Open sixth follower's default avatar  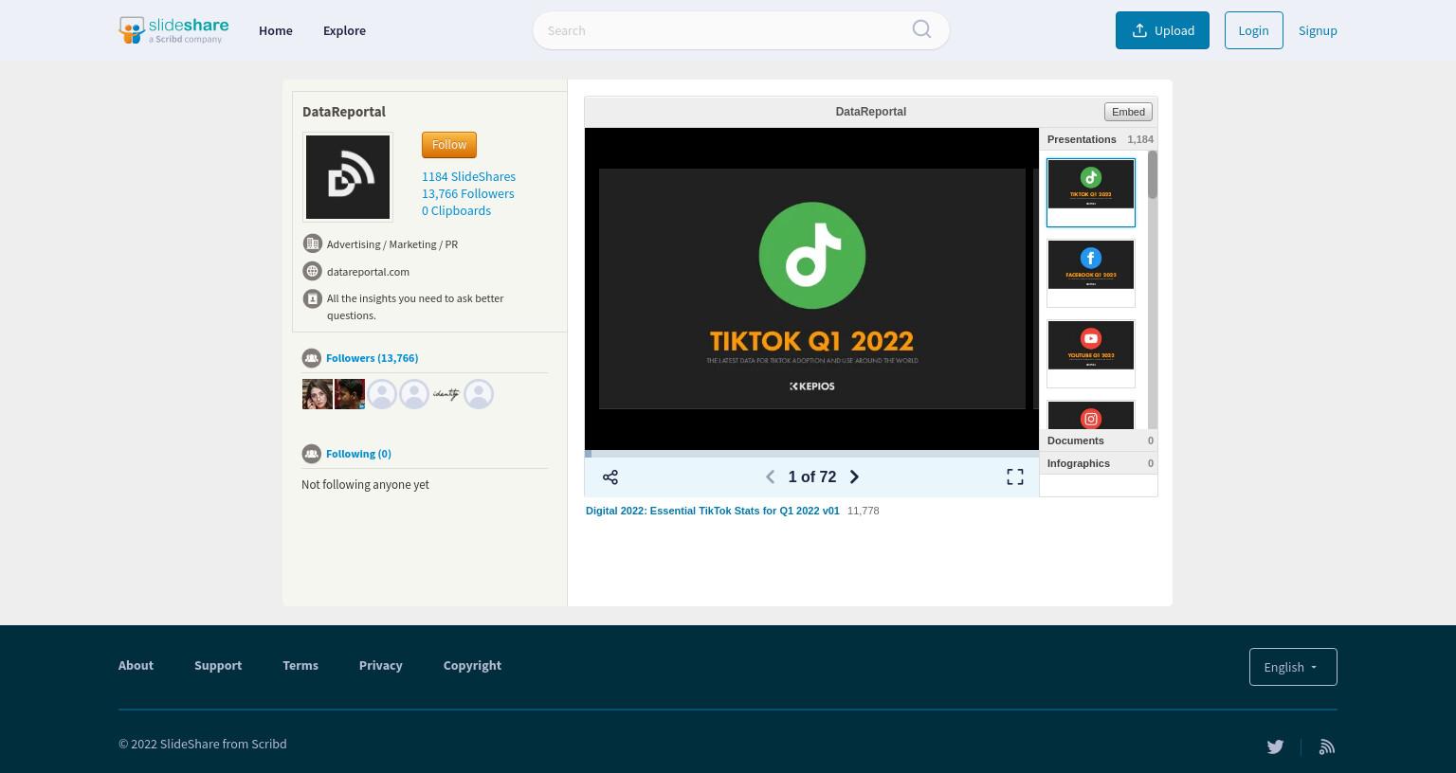479,394
